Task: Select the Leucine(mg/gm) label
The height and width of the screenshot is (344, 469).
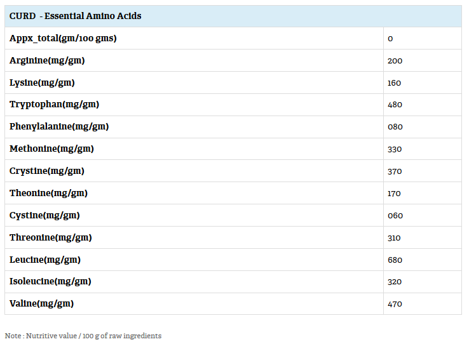Action: click(45, 260)
